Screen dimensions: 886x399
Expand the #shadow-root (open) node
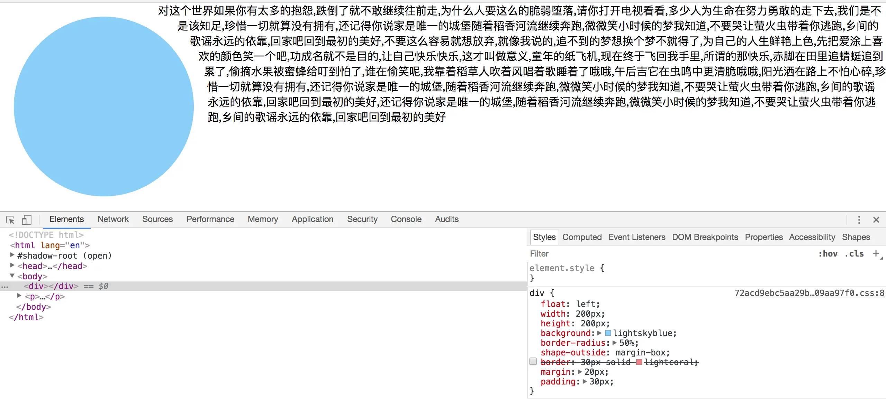(x=12, y=255)
